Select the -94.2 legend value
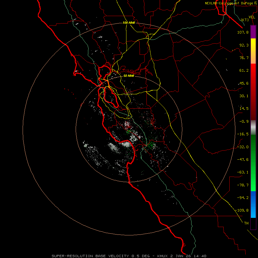The height and width of the screenshot is (258, 258). (243, 198)
